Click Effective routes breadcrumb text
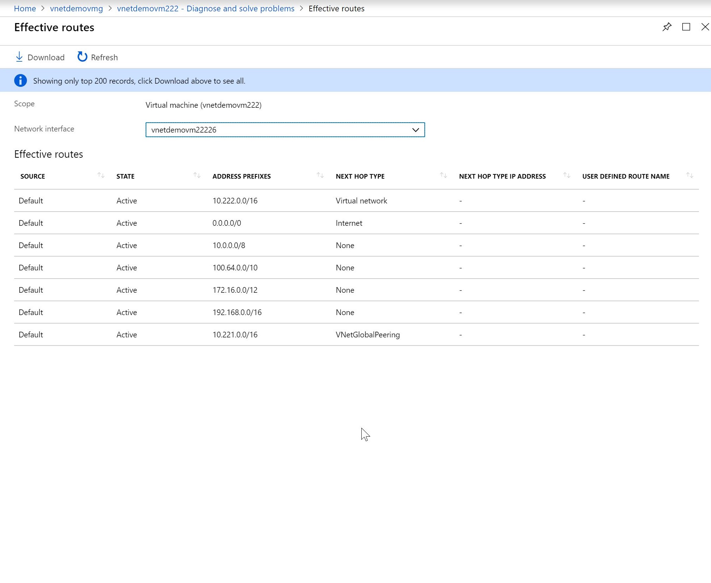 [337, 9]
